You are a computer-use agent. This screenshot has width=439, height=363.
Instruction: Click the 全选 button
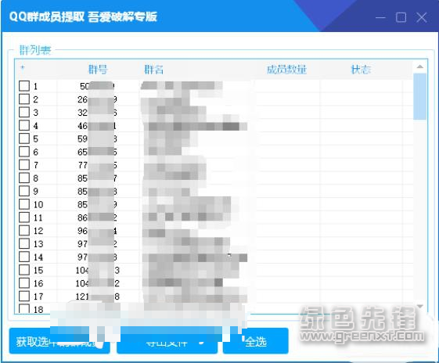click(256, 341)
